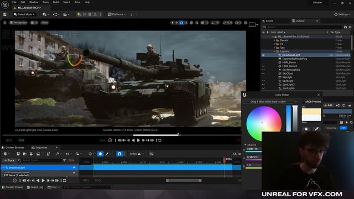The width and height of the screenshot is (354, 199).
Task: Click the blue saturation slider bar
Action: point(289,118)
